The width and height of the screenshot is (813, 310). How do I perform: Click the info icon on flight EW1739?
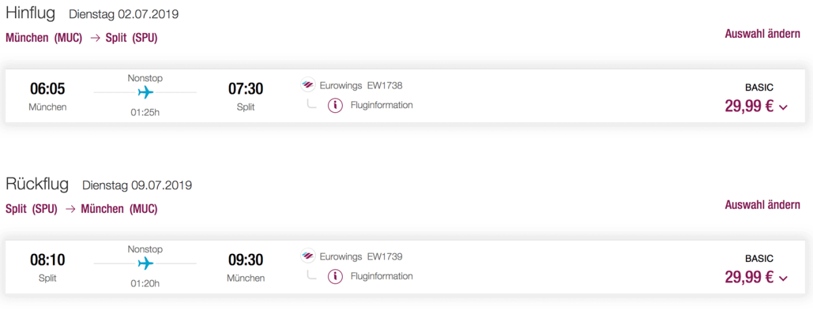pyautogui.click(x=335, y=276)
